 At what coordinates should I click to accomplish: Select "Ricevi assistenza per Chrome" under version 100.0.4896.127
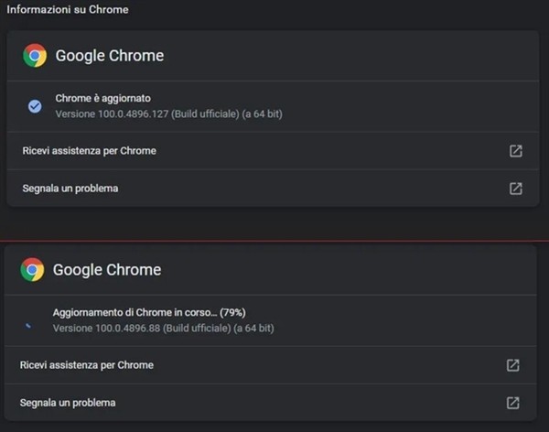[89, 150]
